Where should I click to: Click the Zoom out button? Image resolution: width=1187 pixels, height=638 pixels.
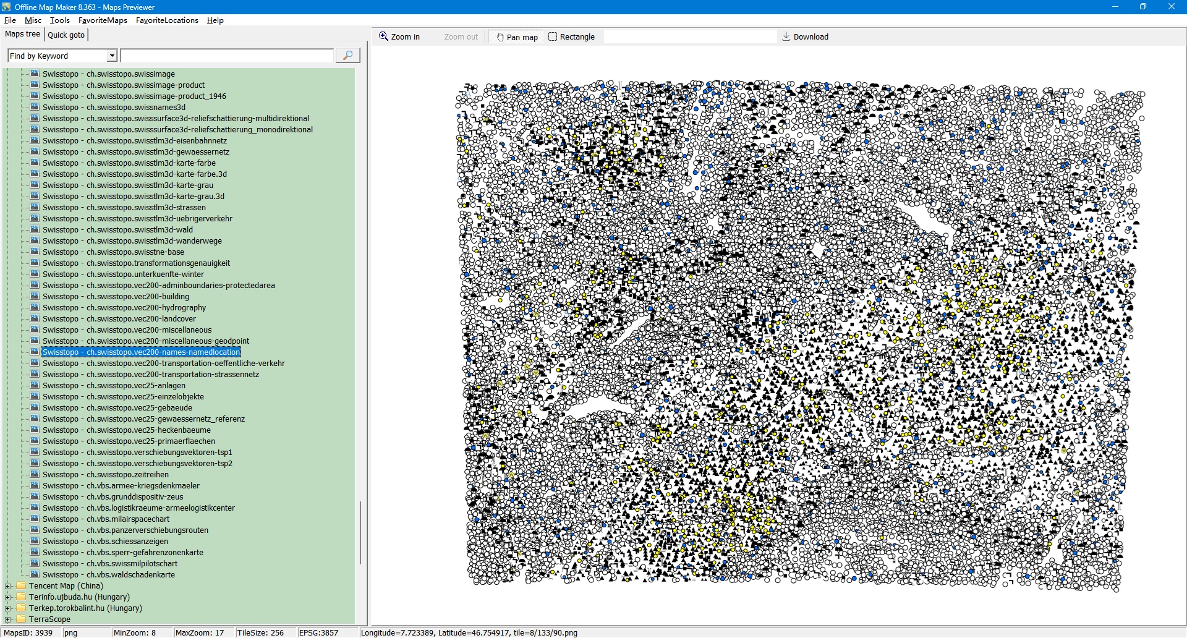(x=461, y=37)
